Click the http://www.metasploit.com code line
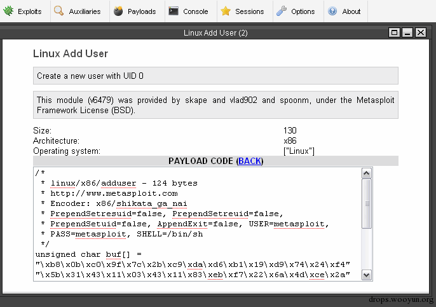Image resolution: width=436 pixels, height=307 pixels. [x=109, y=193]
